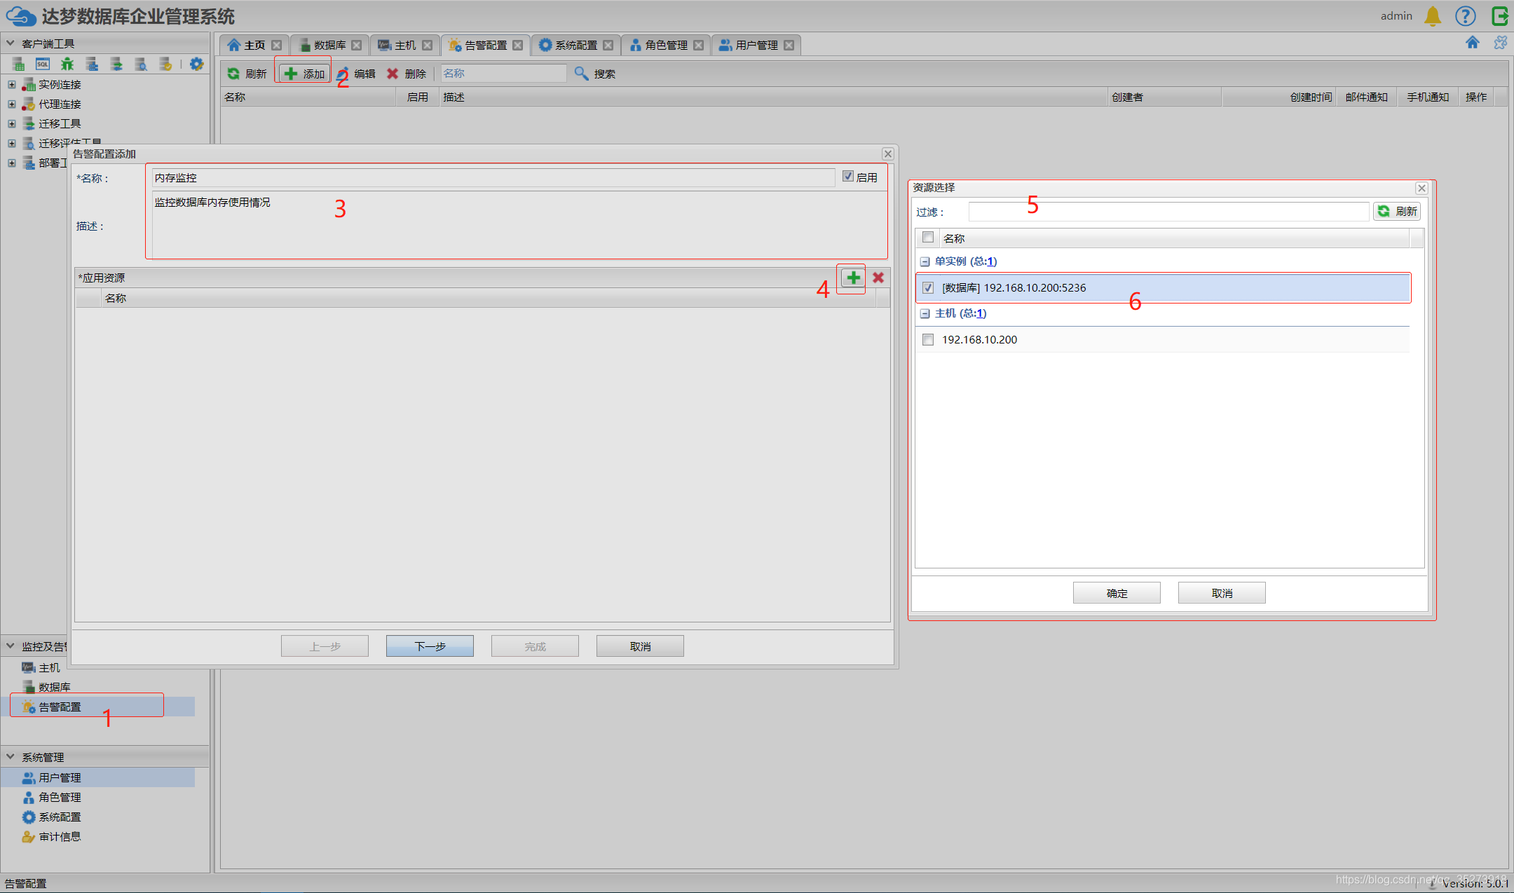Click the SQL tool icon in client toolbar
The height and width of the screenshot is (893, 1514).
coord(43,64)
